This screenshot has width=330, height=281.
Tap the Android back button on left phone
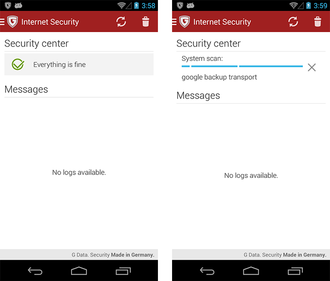pyautogui.click(x=35, y=271)
